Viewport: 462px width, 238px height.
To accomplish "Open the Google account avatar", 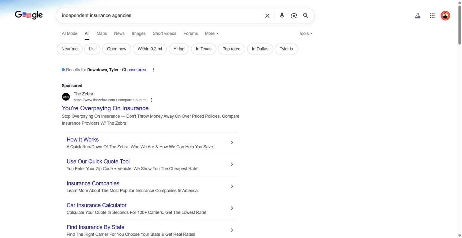I will coord(445,16).
